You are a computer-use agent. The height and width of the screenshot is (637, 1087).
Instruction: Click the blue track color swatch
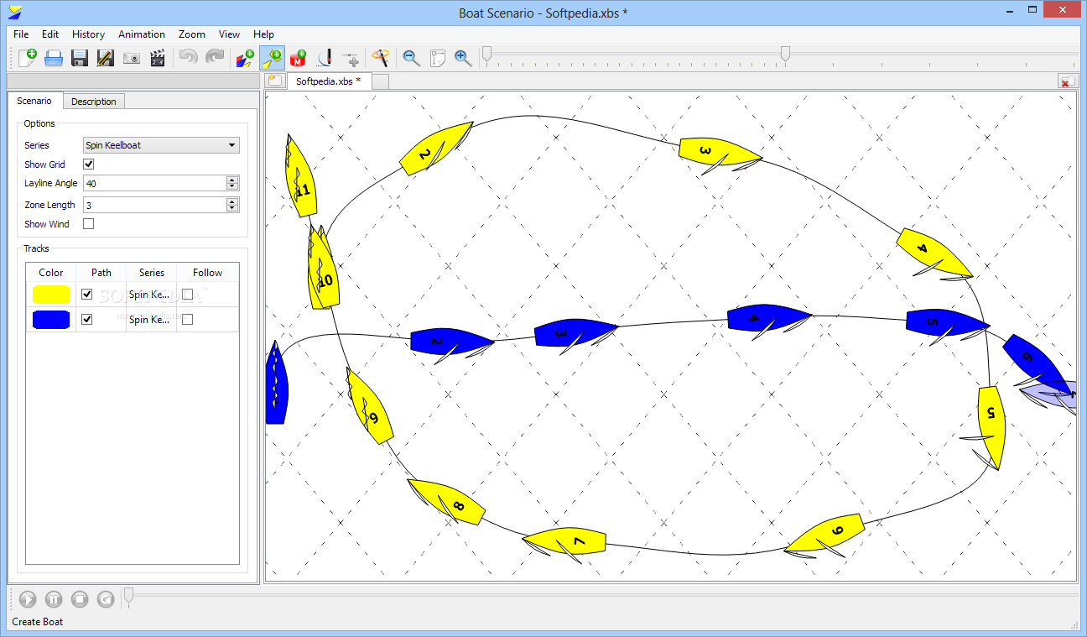coord(51,320)
